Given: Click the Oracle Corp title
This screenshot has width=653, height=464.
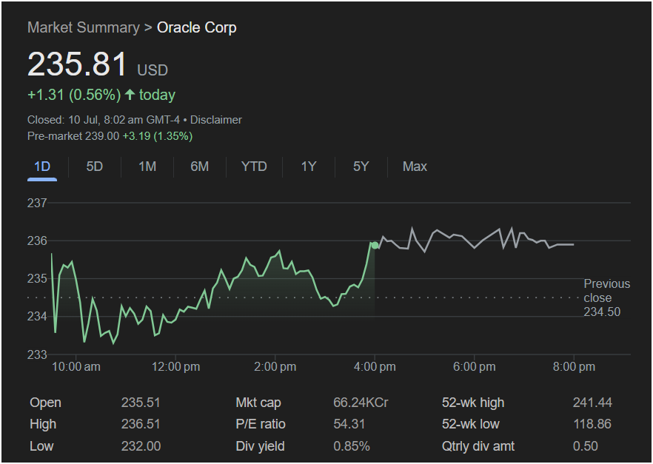Looking at the screenshot, I should pos(197,27).
